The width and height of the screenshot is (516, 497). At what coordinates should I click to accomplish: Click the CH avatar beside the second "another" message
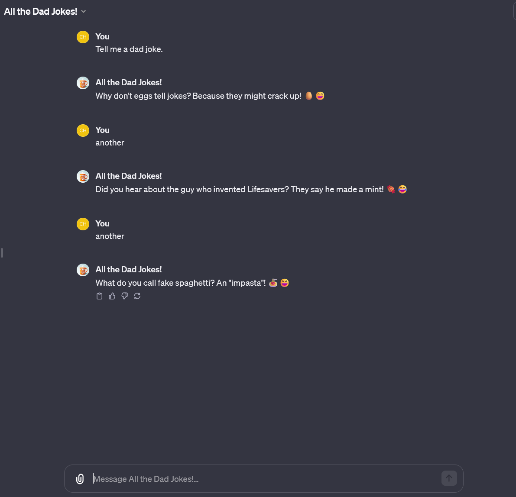(x=83, y=224)
